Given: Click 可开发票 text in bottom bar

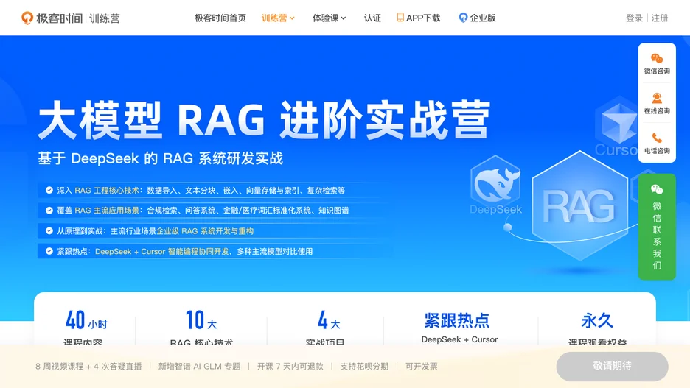Looking at the screenshot, I should point(421,367).
